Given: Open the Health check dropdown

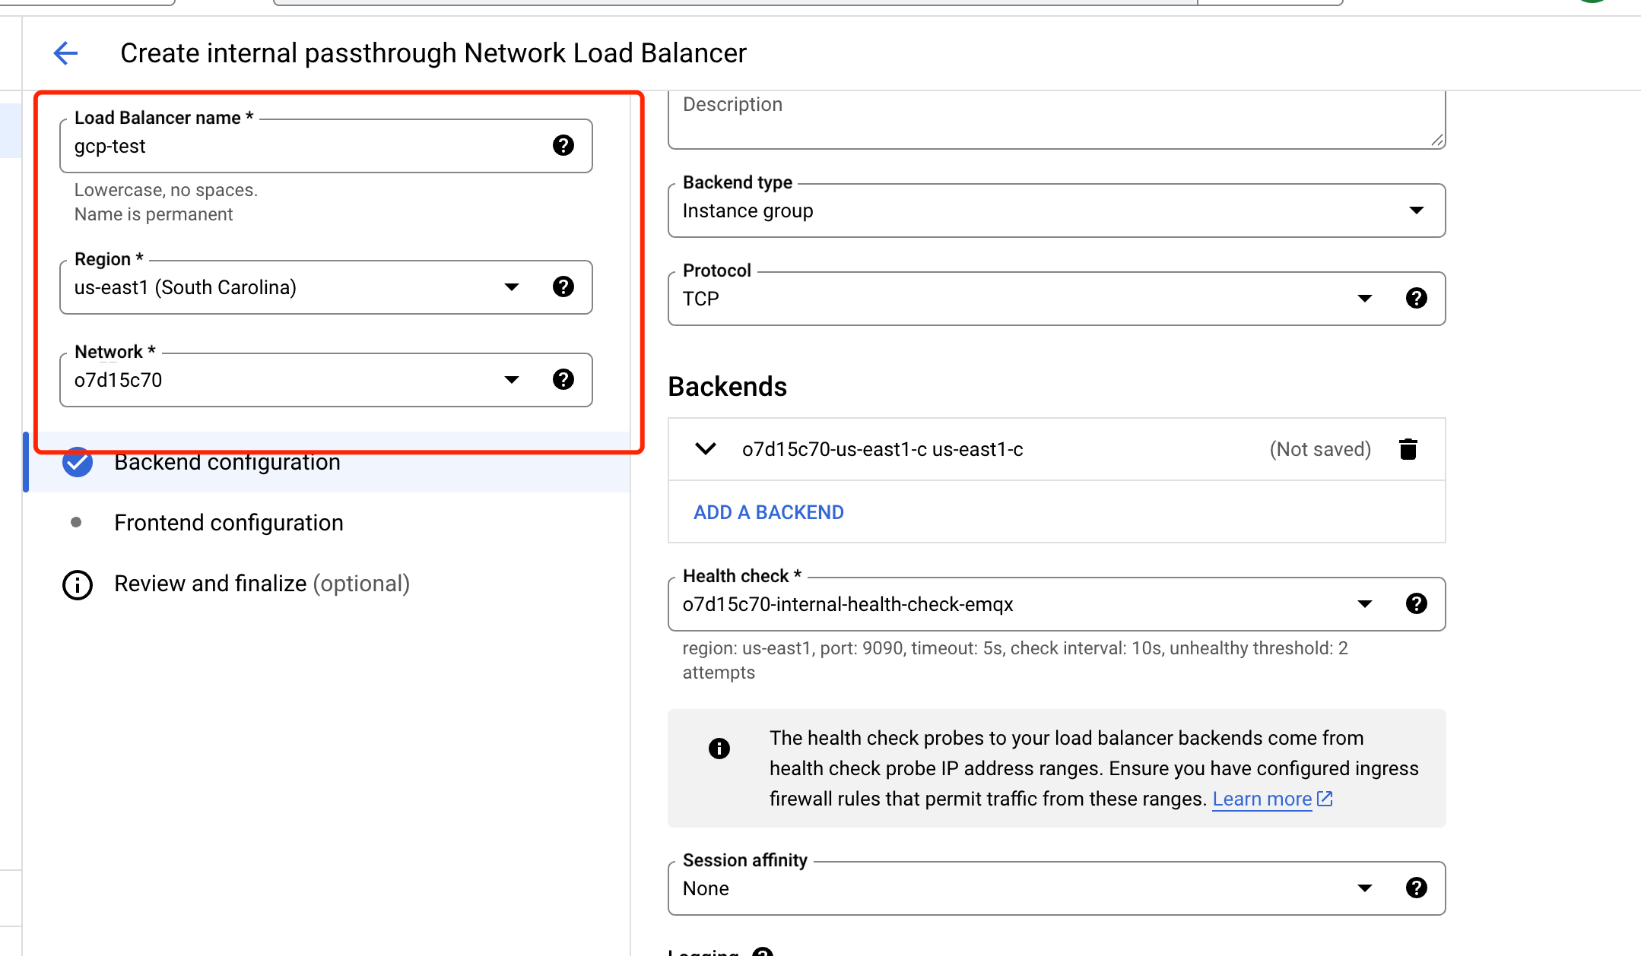Looking at the screenshot, I should 1365,603.
